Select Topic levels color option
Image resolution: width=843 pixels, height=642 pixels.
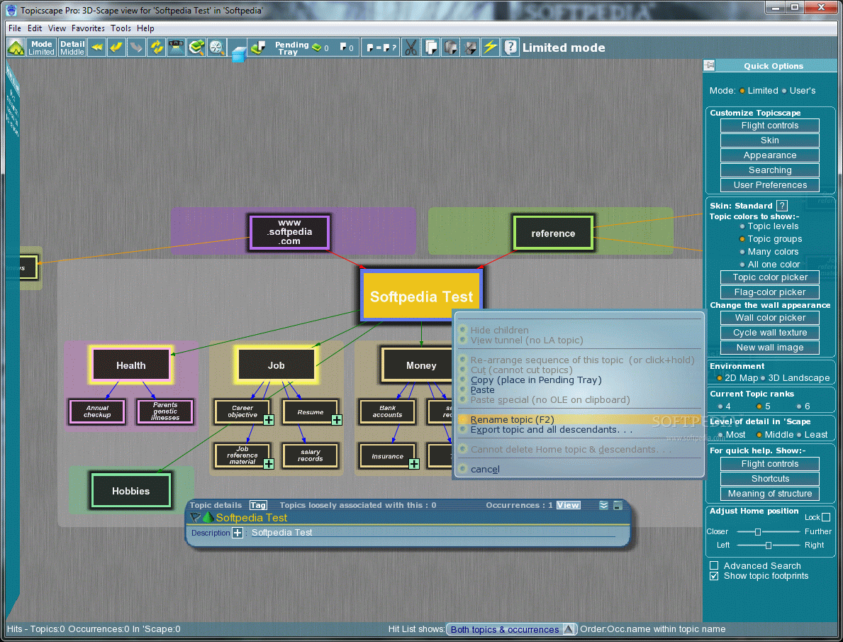point(742,226)
